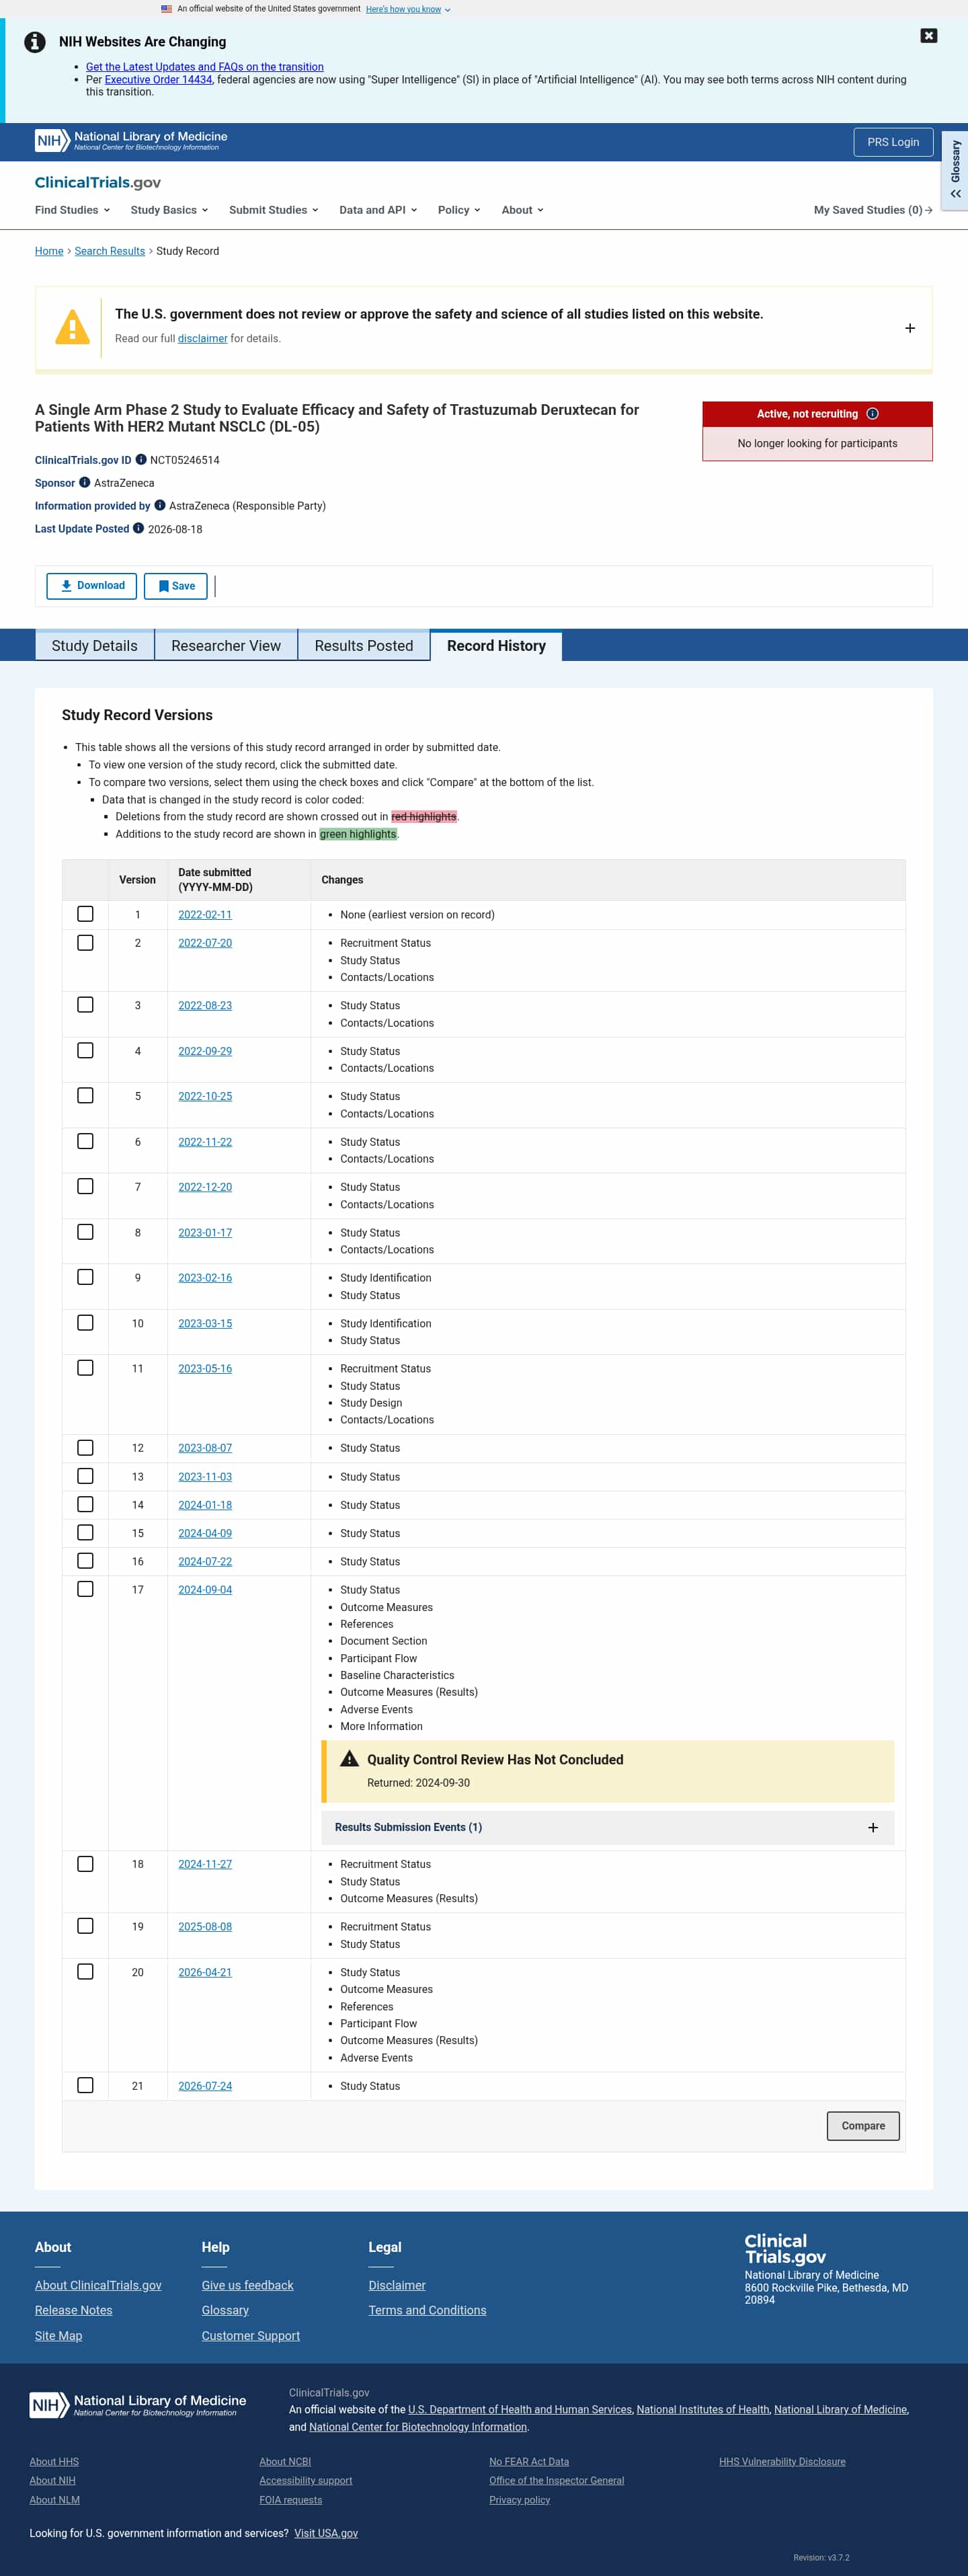Click the yellow warning triangle icon in disclaimer
Screen dimensions: 968x2576
pos(72,327)
